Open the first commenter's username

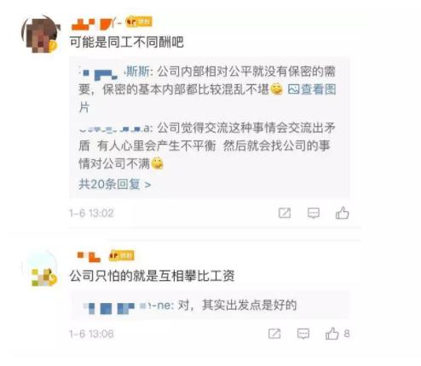point(96,24)
